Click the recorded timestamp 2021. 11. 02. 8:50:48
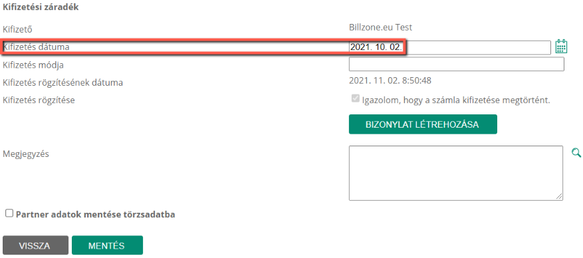This screenshot has height=258, width=583. (x=390, y=80)
